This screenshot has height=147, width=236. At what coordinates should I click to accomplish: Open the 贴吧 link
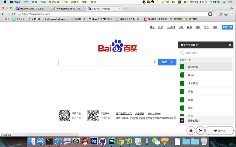click(x=198, y=27)
